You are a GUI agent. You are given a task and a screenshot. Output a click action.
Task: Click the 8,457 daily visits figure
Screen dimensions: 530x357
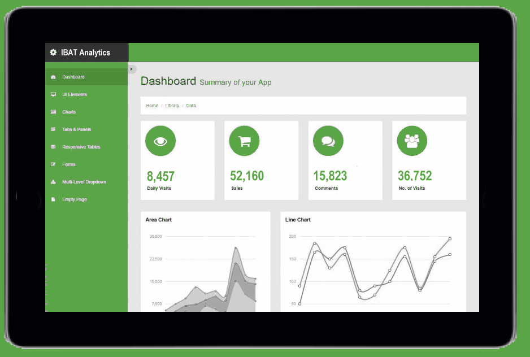coord(160,176)
